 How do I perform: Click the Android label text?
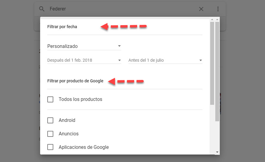tap(67, 120)
